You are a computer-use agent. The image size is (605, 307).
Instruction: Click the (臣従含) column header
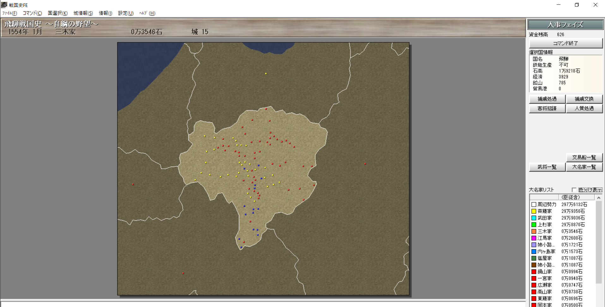click(571, 197)
